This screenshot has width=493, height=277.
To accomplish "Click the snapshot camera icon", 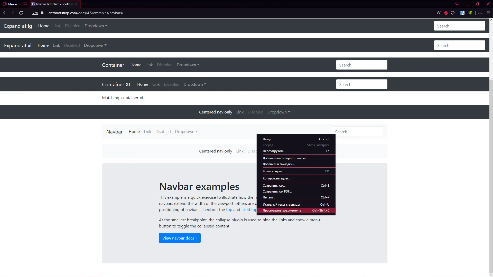I will tap(439, 13).
